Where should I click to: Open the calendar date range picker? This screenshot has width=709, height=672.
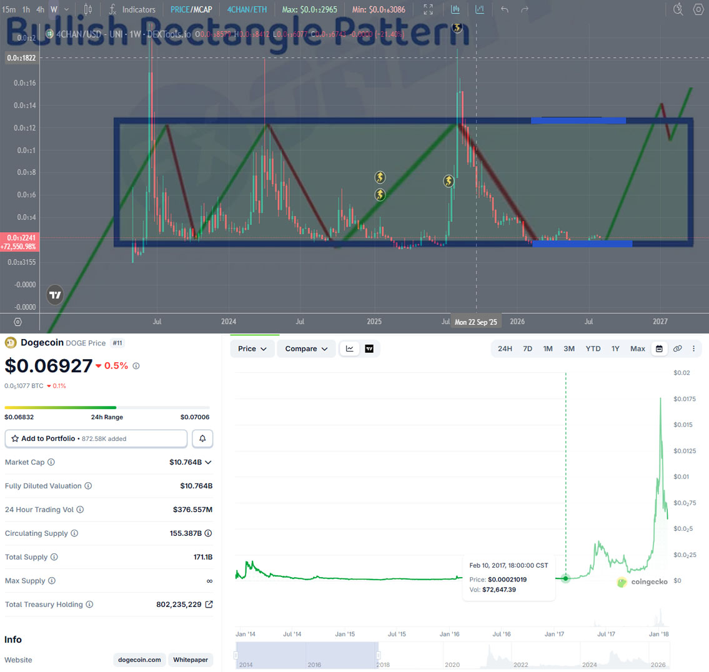(x=659, y=348)
